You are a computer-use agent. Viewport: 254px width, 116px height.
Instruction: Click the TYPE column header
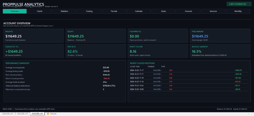(163, 66)
